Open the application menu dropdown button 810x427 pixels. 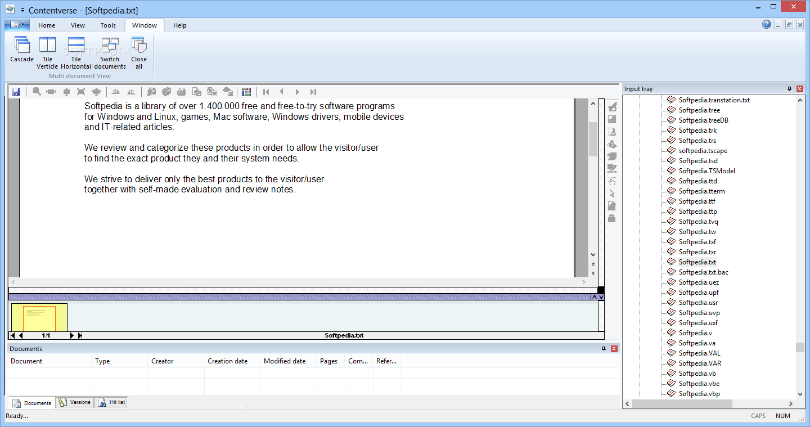tap(17, 25)
